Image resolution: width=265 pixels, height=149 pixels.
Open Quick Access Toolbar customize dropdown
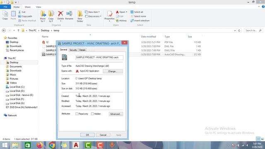pos(16,2)
